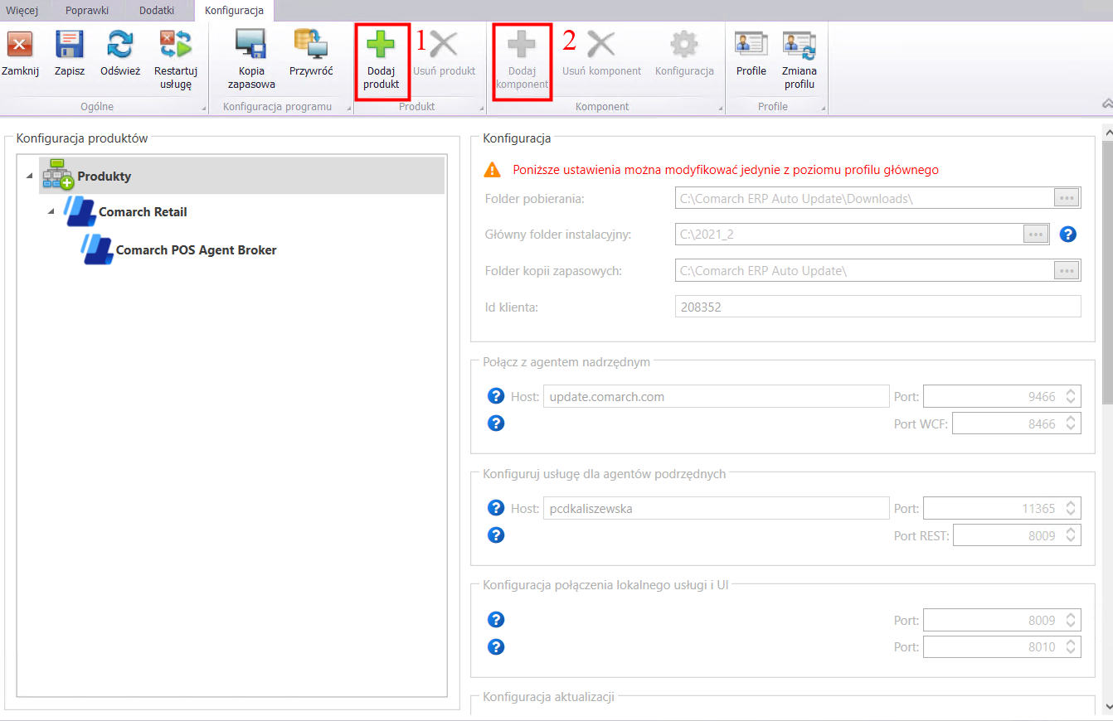Restart the service via Restartuj usługę
1113x721 pixels.
[x=176, y=45]
